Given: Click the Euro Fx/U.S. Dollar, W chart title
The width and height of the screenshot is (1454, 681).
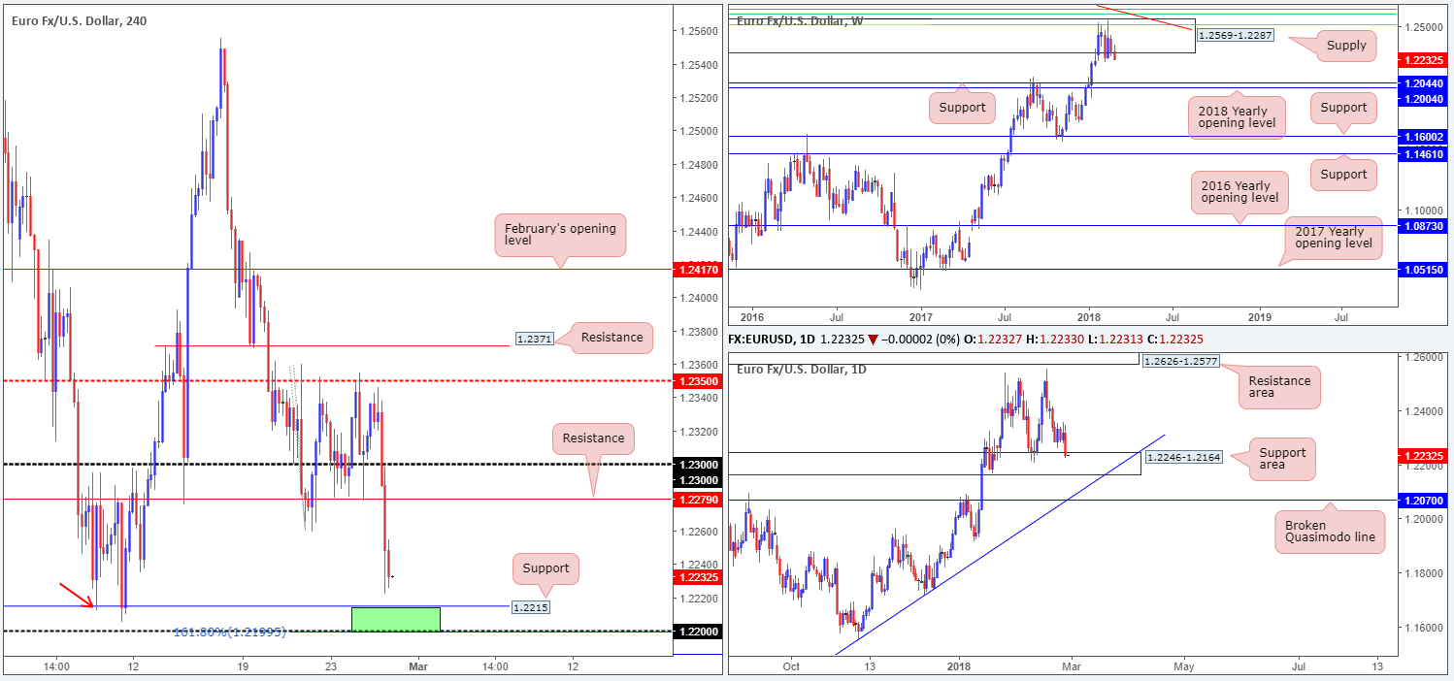Looking at the screenshot, I should [x=801, y=21].
